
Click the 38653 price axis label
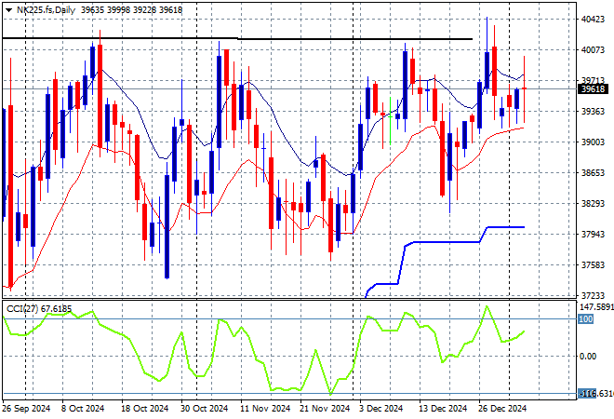tap(593, 173)
